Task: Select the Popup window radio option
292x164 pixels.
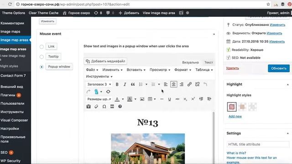Action: click(42, 67)
